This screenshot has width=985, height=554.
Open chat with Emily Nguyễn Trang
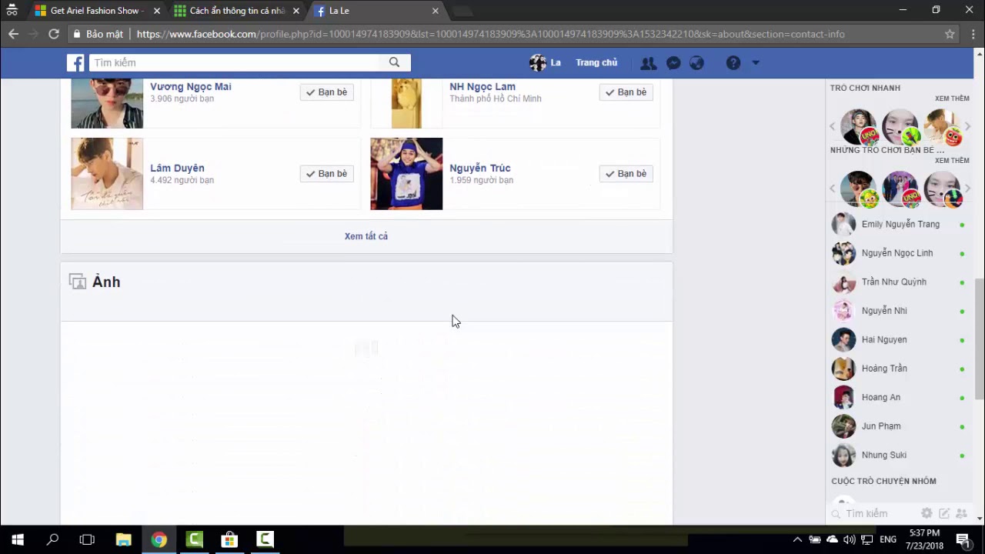pos(899,225)
